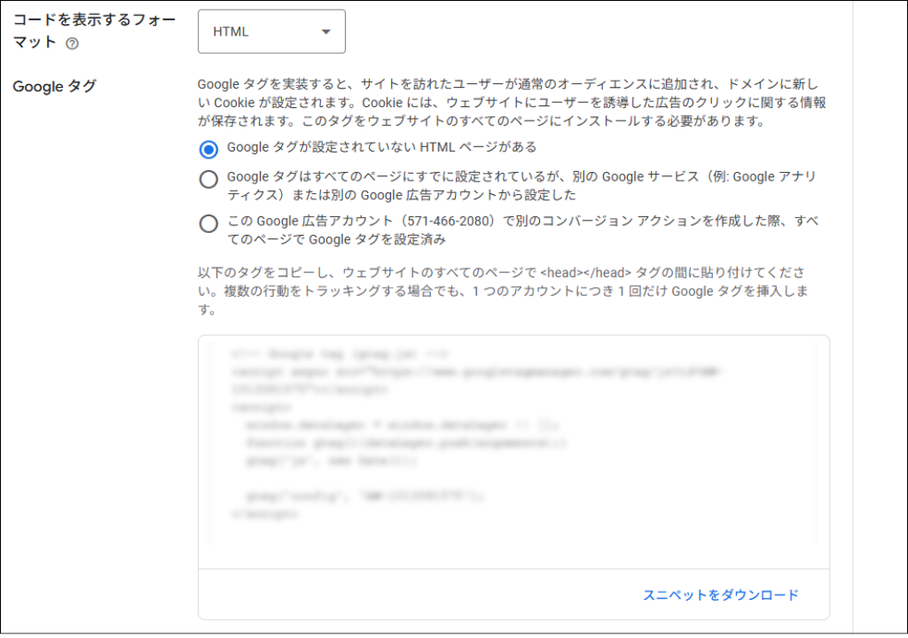Click スニペットをダウンロード link
This screenshot has width=908, height=638.
click(720, 595)
